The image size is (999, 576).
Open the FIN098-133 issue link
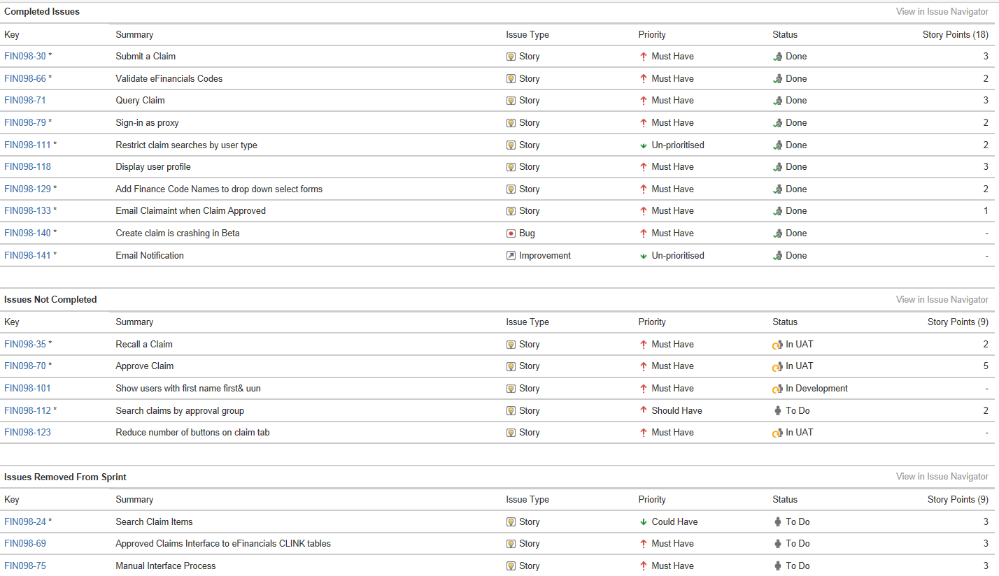click(x=27, y=210)
